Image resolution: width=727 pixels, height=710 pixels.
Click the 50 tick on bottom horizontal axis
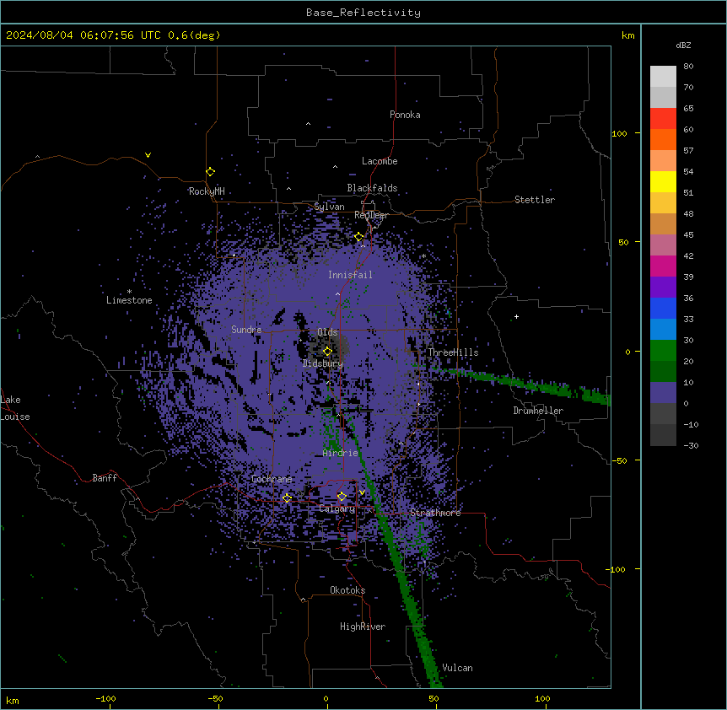(434, 698)
